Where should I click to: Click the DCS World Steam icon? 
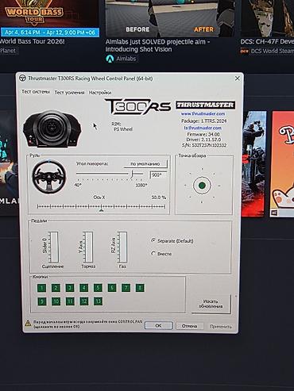[244, 51]
